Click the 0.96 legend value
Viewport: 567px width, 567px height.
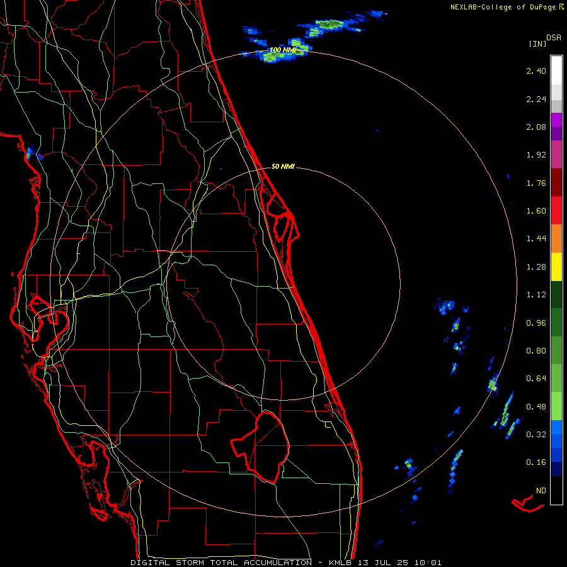536,323
